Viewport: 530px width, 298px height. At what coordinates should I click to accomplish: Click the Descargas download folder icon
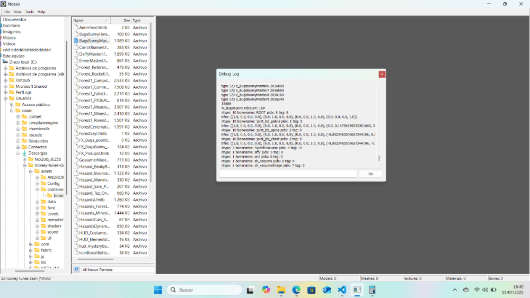click(24, 153)
